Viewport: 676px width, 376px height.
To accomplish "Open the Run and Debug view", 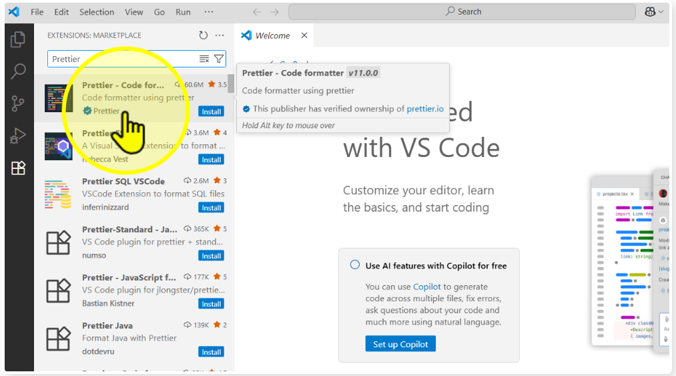I will (17, 136).
